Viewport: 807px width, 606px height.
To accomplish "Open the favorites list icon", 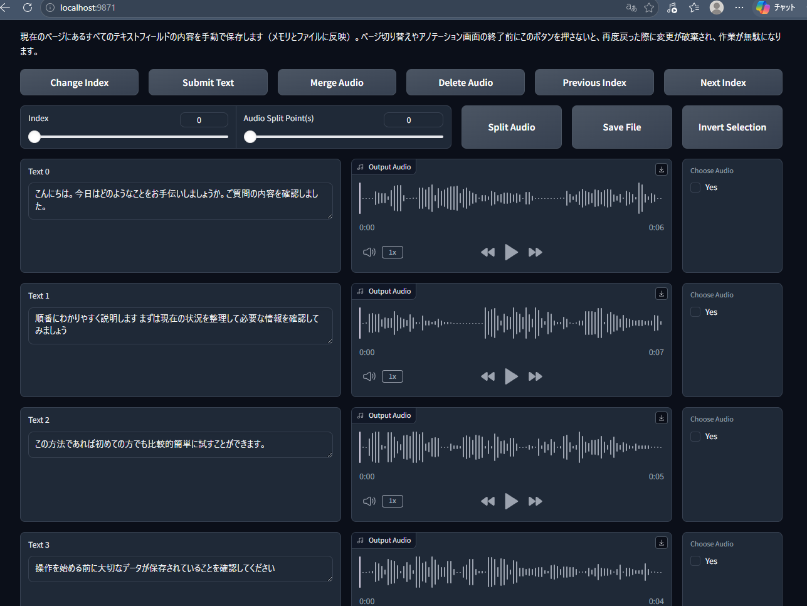I will pyautogui.click(x=694, y=8).
